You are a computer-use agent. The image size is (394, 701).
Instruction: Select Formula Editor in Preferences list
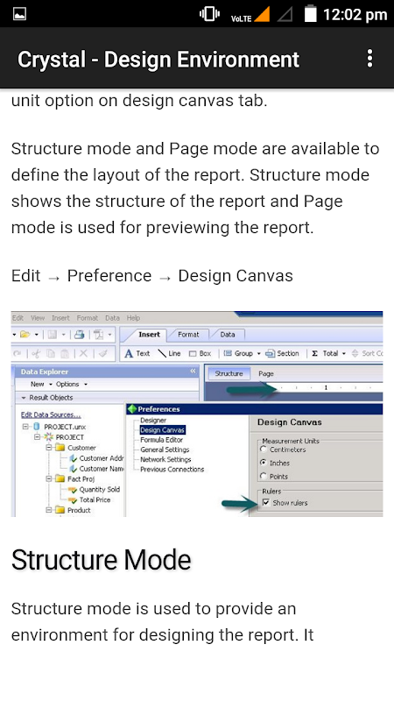click(x=162, y=440)
